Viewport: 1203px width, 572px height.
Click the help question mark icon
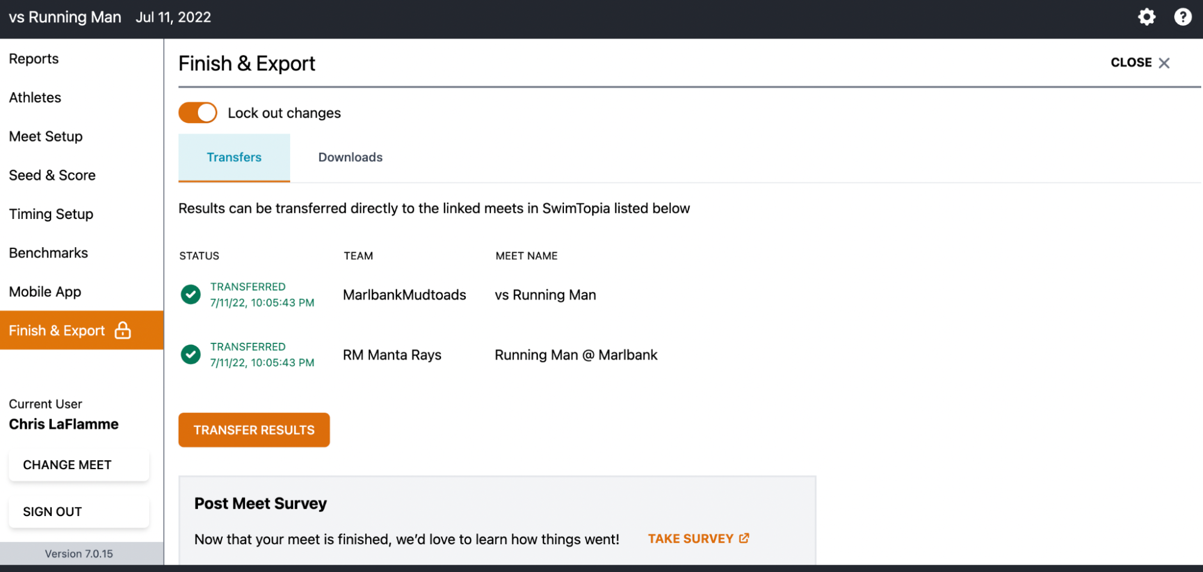pos(1183,17)
